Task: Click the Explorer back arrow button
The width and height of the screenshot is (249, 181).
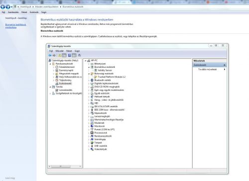Action: click(3, 7)
